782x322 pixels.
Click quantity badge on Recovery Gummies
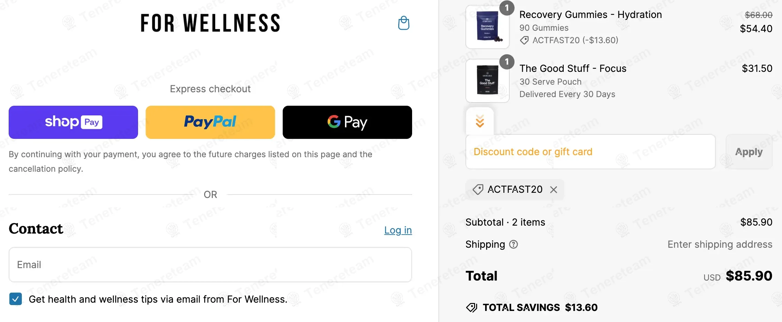pyautogui.click(x=507, y=8)
